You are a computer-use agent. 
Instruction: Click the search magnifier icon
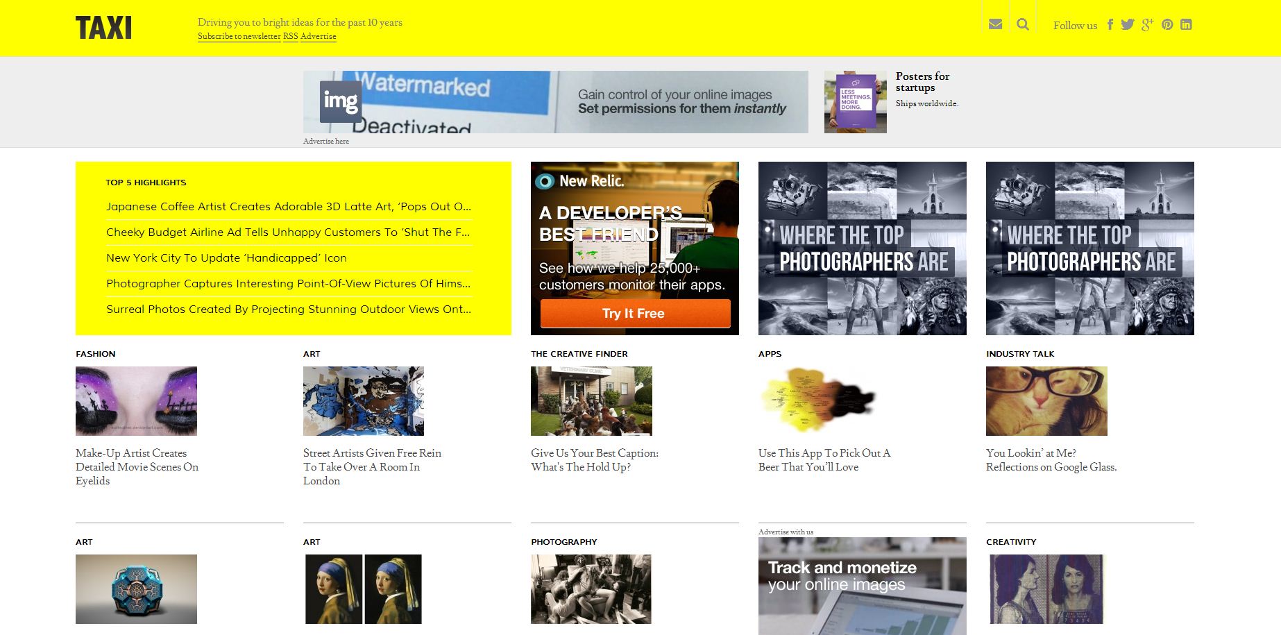[1022, 24]
